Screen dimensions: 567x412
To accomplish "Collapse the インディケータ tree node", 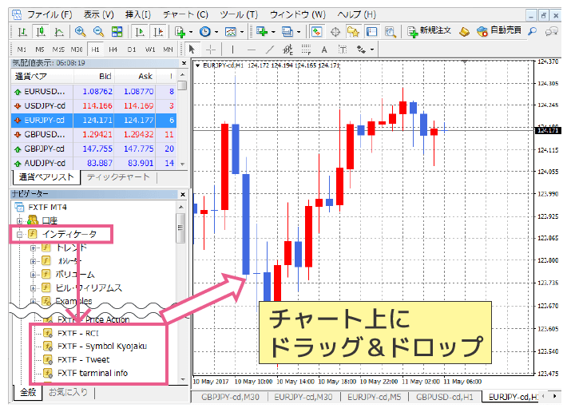I will coord(19,235).
